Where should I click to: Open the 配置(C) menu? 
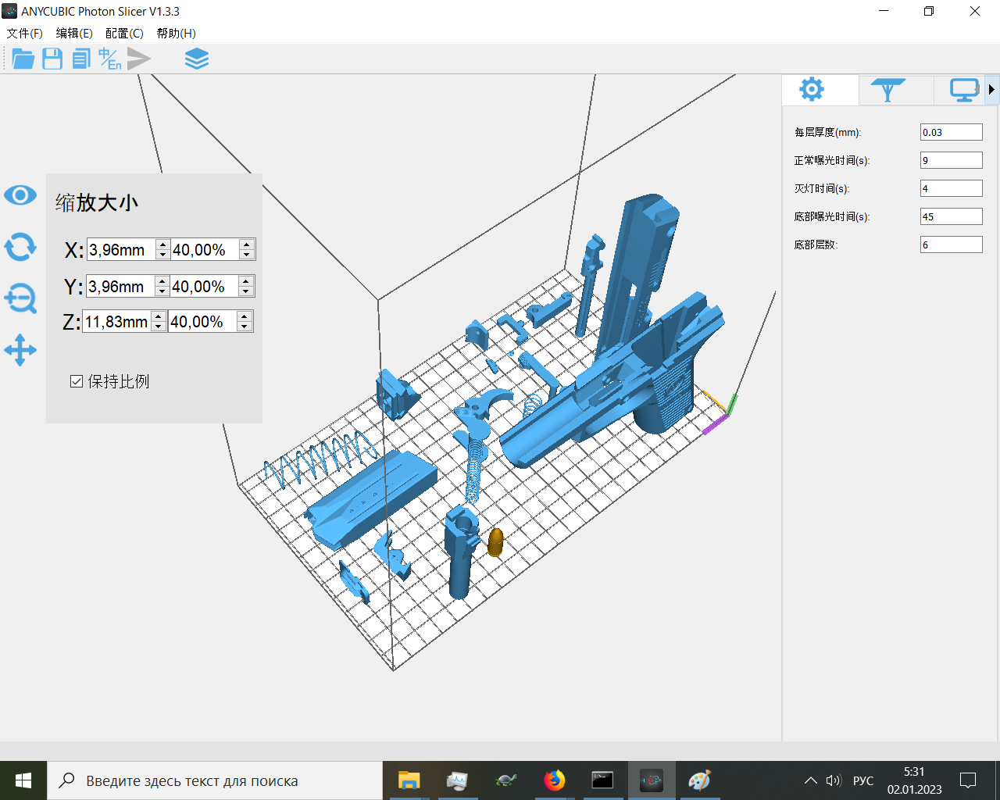click(x=124, y=33)
